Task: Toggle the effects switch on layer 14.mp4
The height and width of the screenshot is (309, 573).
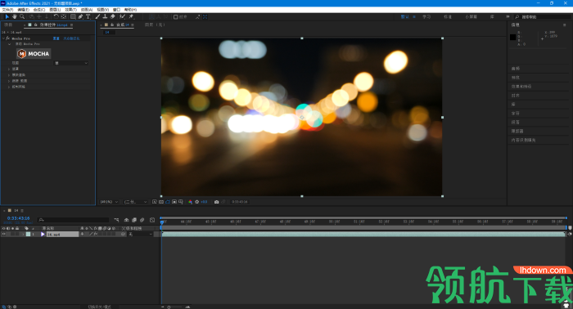Action: [96, 235]
